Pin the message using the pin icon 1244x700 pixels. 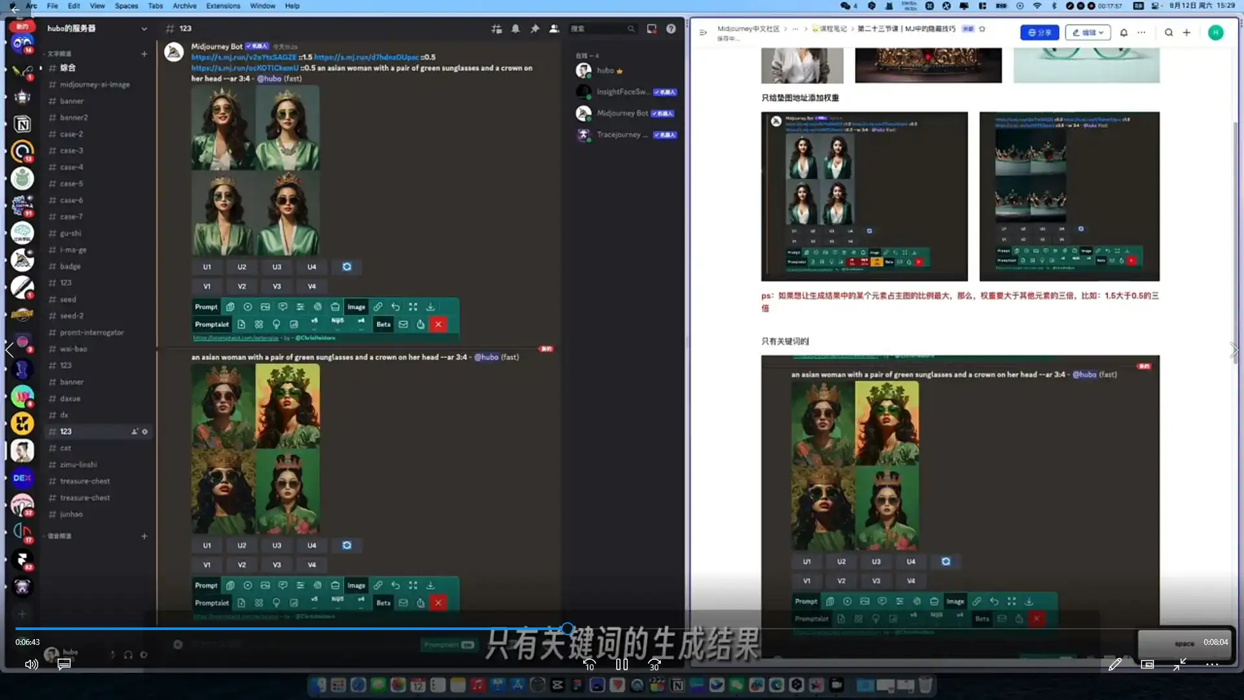535,29
